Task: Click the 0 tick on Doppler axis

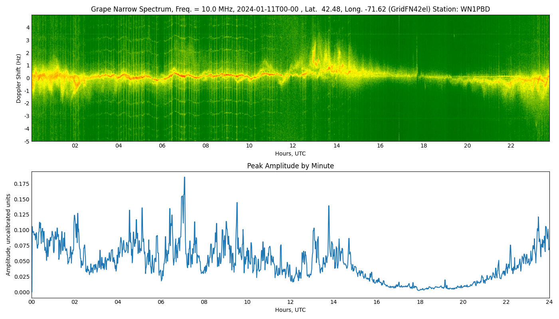Action: pyautogui.click(x=28, y=78)
